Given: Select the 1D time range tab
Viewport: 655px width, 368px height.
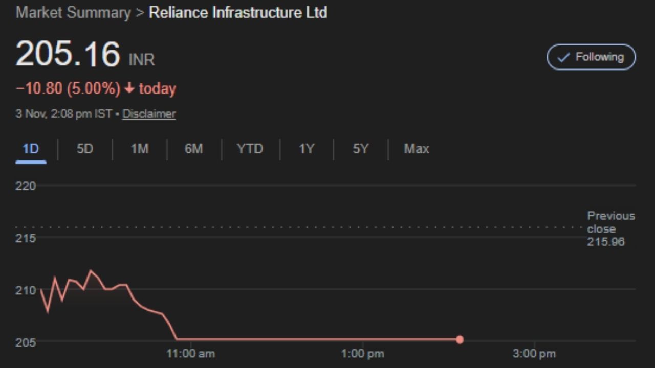Looking at the screenshot, I should tap(31, 149).
